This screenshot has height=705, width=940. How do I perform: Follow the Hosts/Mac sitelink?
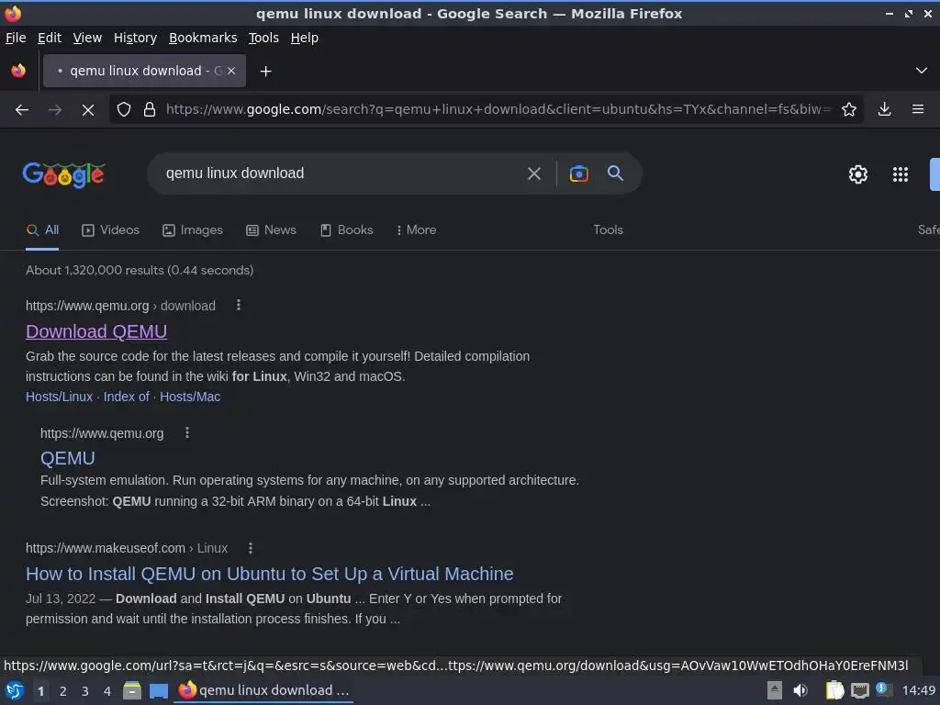(190, 397)
